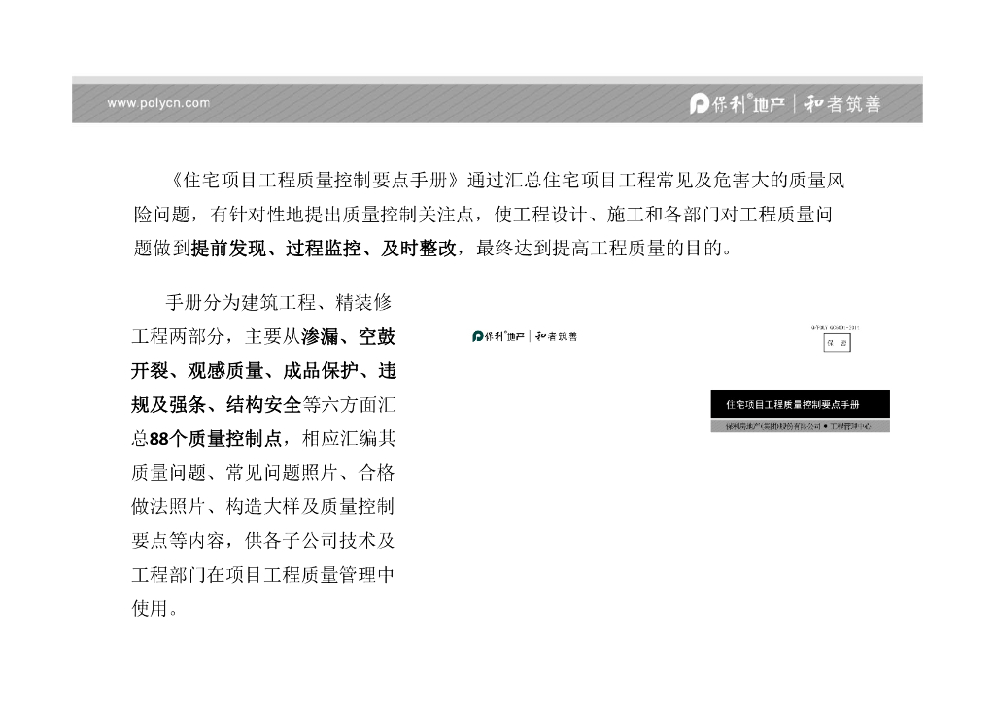Click the bold word 开裂
Viewport: 995px width, 703px height.
150,371
